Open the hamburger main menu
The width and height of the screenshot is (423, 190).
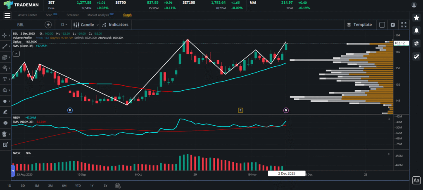coord(7,15)
